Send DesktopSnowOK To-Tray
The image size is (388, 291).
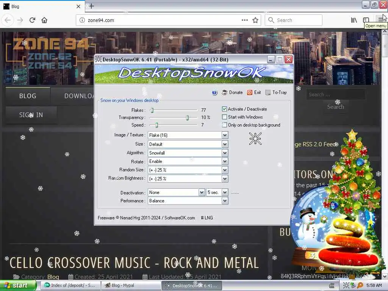point(276,92)
